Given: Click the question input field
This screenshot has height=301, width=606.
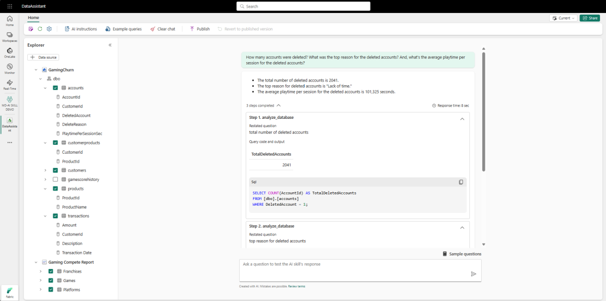Looking at the screenshot, I should 360,270.
